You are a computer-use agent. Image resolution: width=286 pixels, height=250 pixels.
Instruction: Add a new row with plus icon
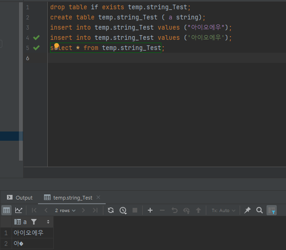point(150,210)
